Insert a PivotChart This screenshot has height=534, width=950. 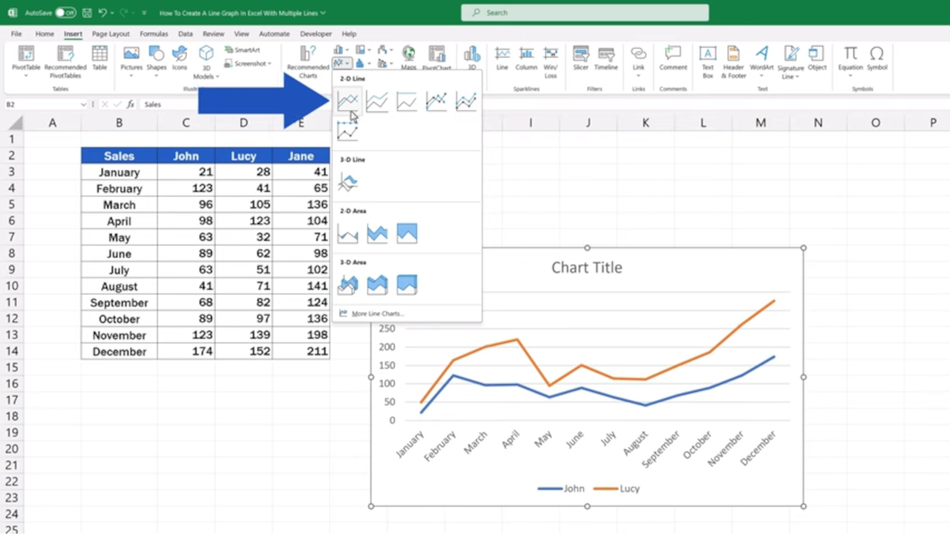tap(437, 55)
